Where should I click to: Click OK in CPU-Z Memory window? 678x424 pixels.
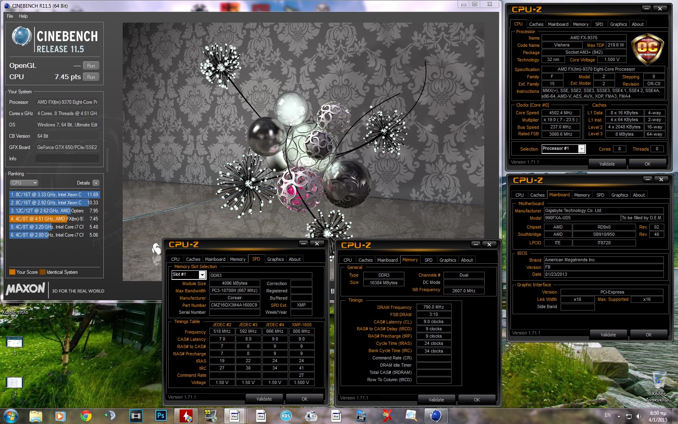477,400
